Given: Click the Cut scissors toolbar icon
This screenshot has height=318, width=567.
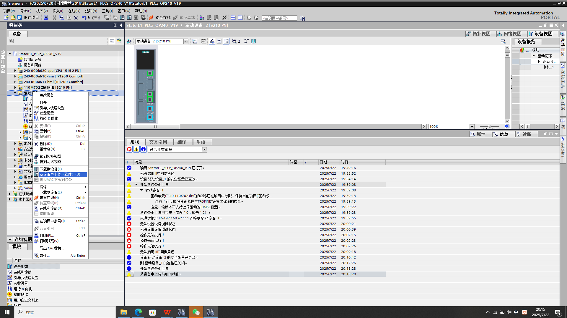Looking at the screenshot, I should point(54,18).
